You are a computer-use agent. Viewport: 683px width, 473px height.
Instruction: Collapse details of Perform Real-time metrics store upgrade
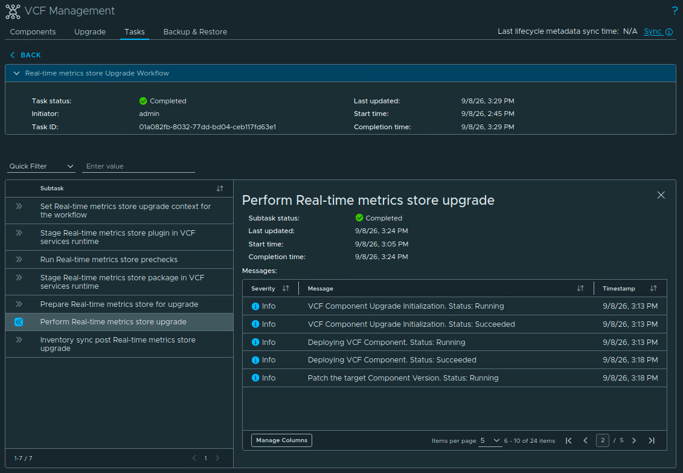click(x=19, y=322)
